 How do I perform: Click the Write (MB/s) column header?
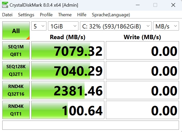pos(142,37)
